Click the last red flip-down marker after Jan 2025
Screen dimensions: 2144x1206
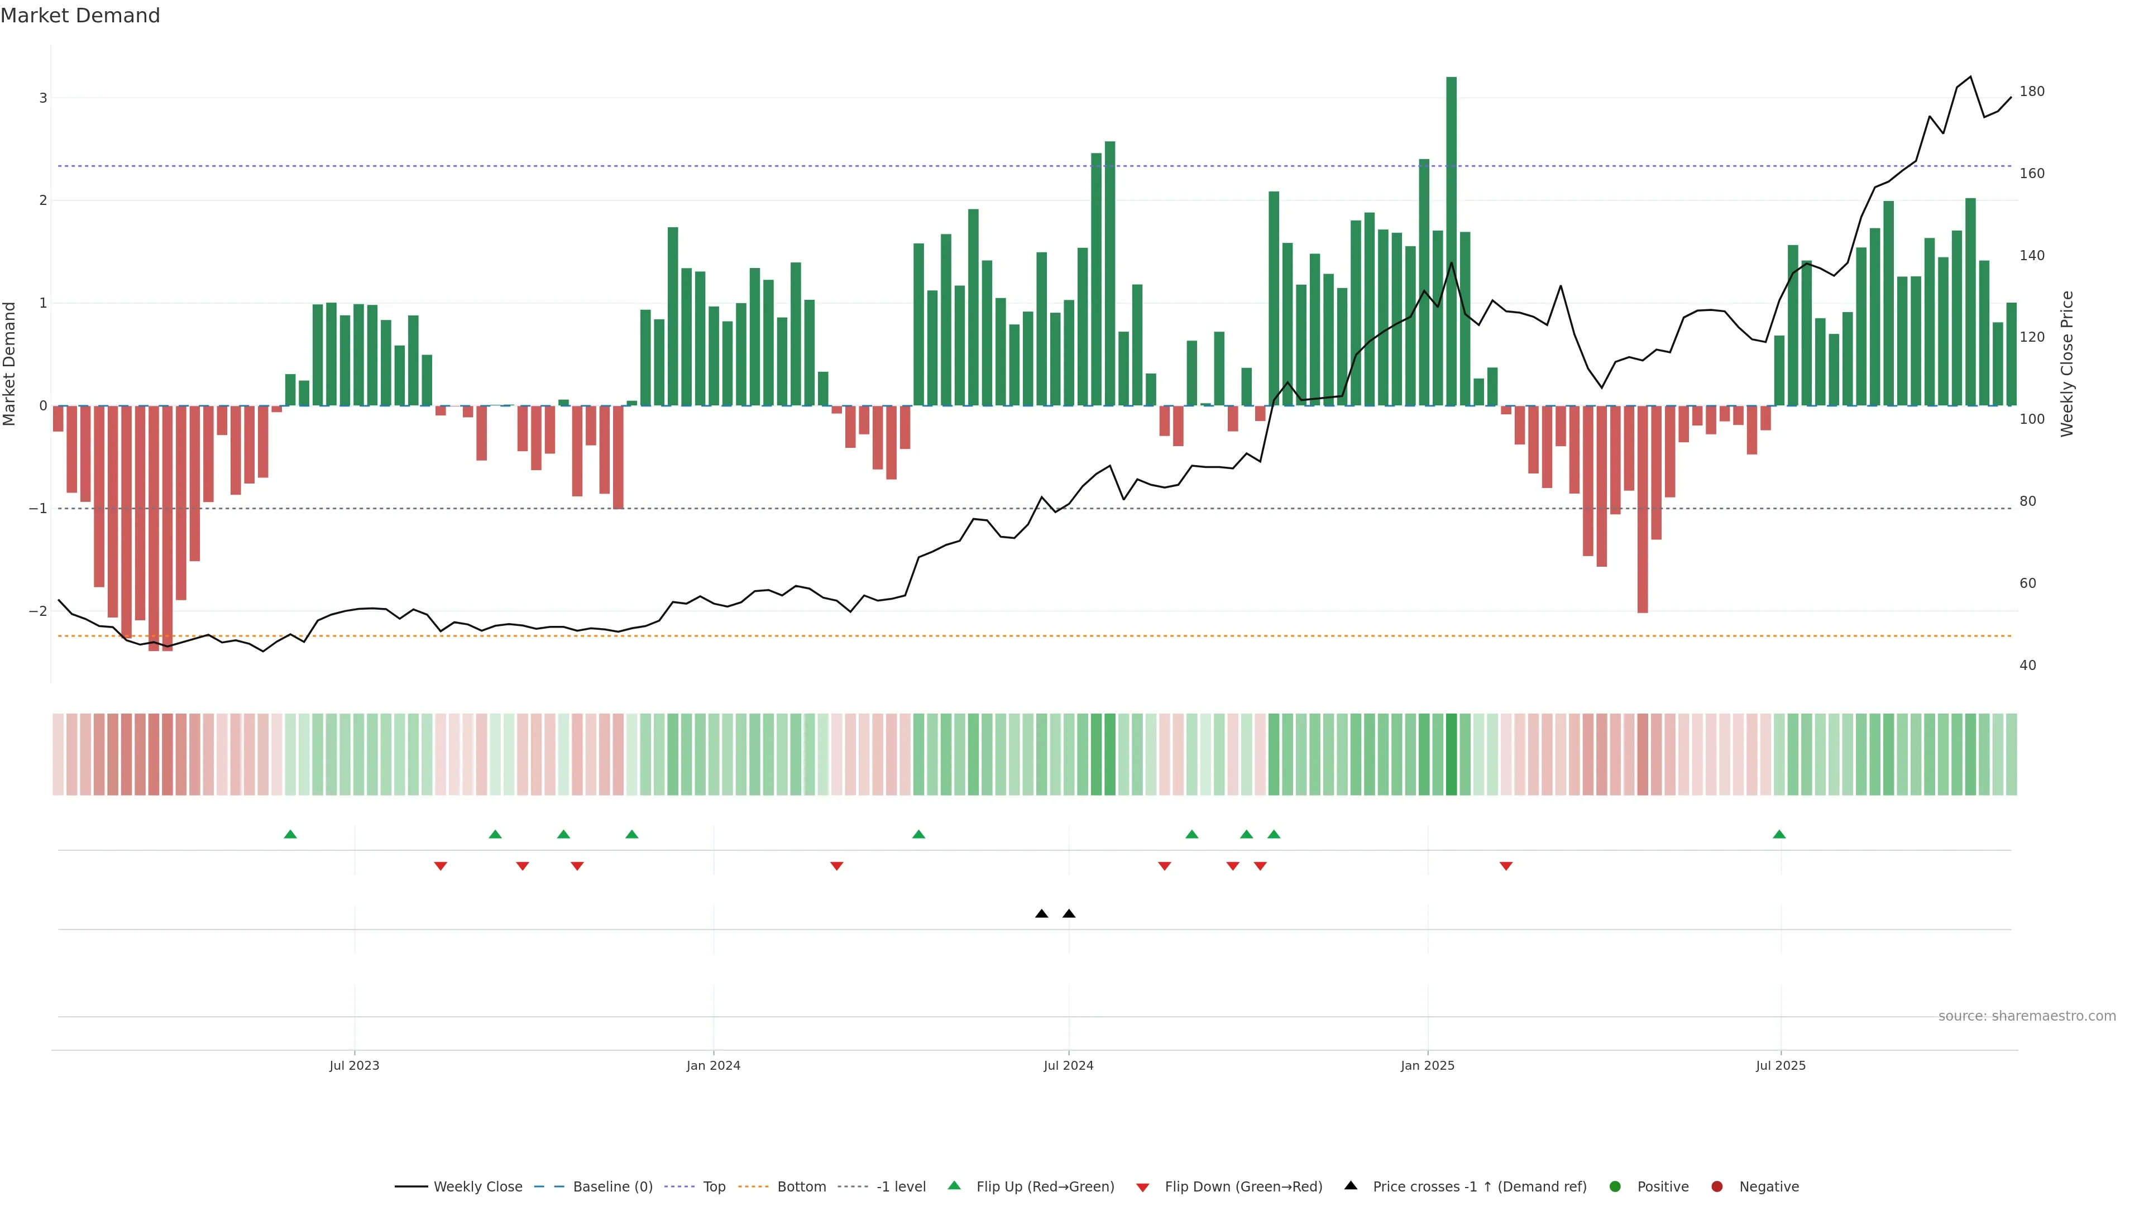tap(1506, 867)
